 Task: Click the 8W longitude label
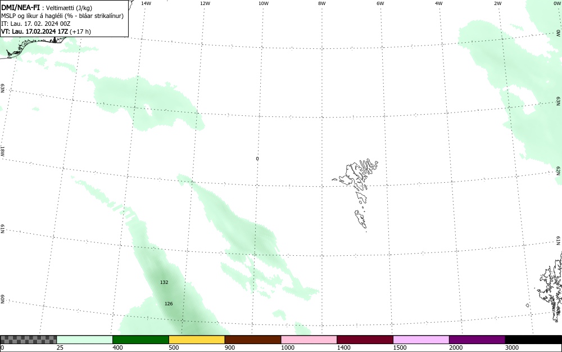pos(322,3)
